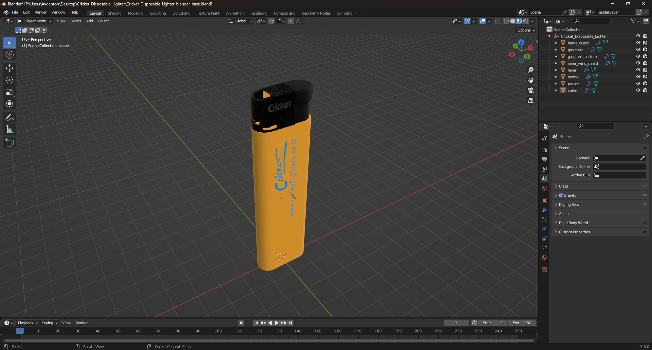
Task: Click the Pan view hand icon
Action: pos(531,80)
